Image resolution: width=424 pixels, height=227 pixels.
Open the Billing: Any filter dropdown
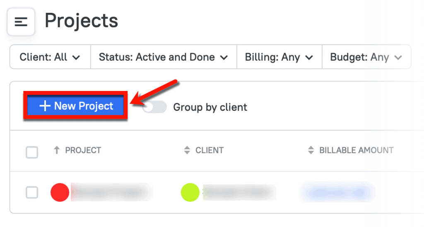279,57
